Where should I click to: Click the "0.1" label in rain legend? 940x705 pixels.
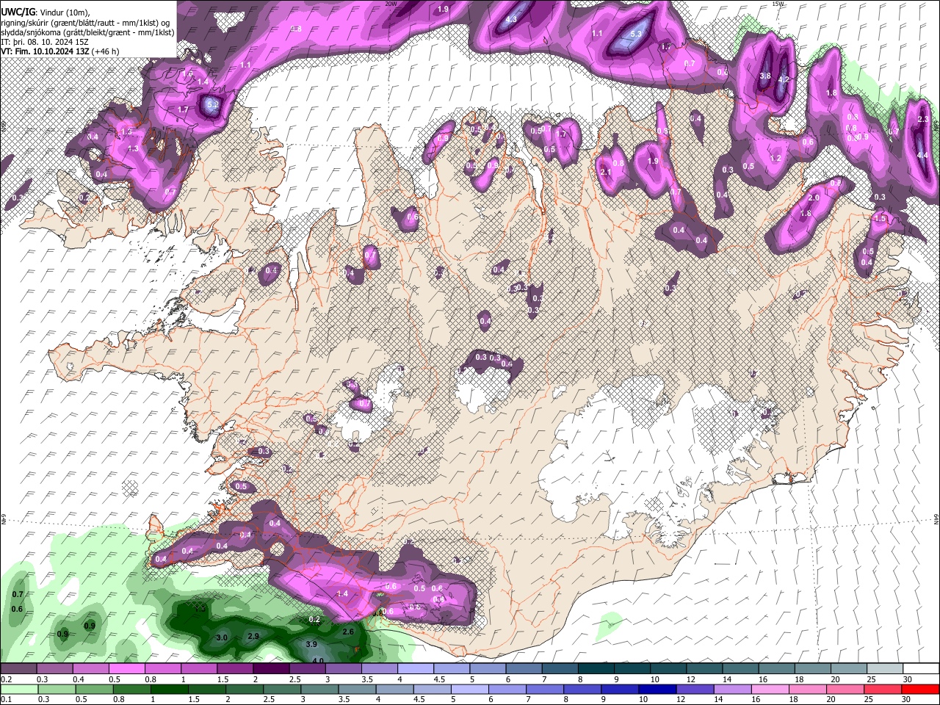pyautogui.click(x=6, y=699)
